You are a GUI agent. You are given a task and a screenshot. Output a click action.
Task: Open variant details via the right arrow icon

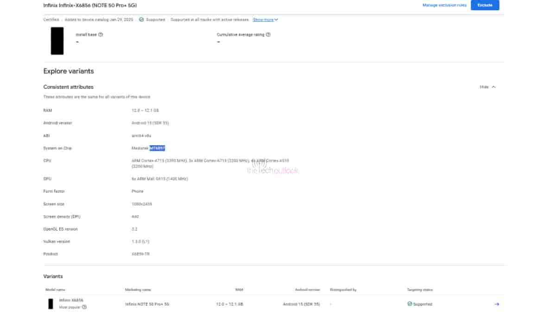[x=496, y=304]
